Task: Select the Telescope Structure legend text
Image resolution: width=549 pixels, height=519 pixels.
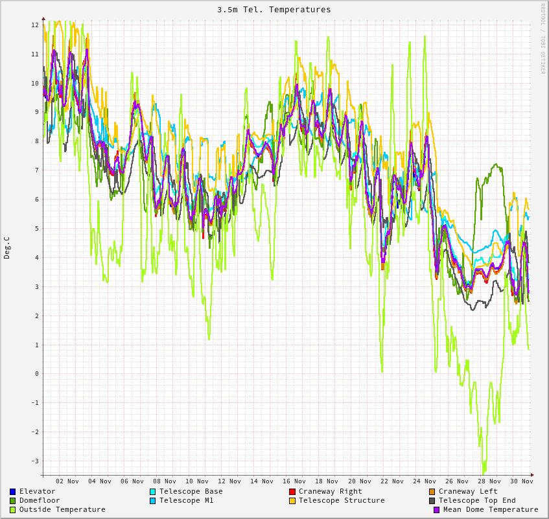Action: pos(342,501)
